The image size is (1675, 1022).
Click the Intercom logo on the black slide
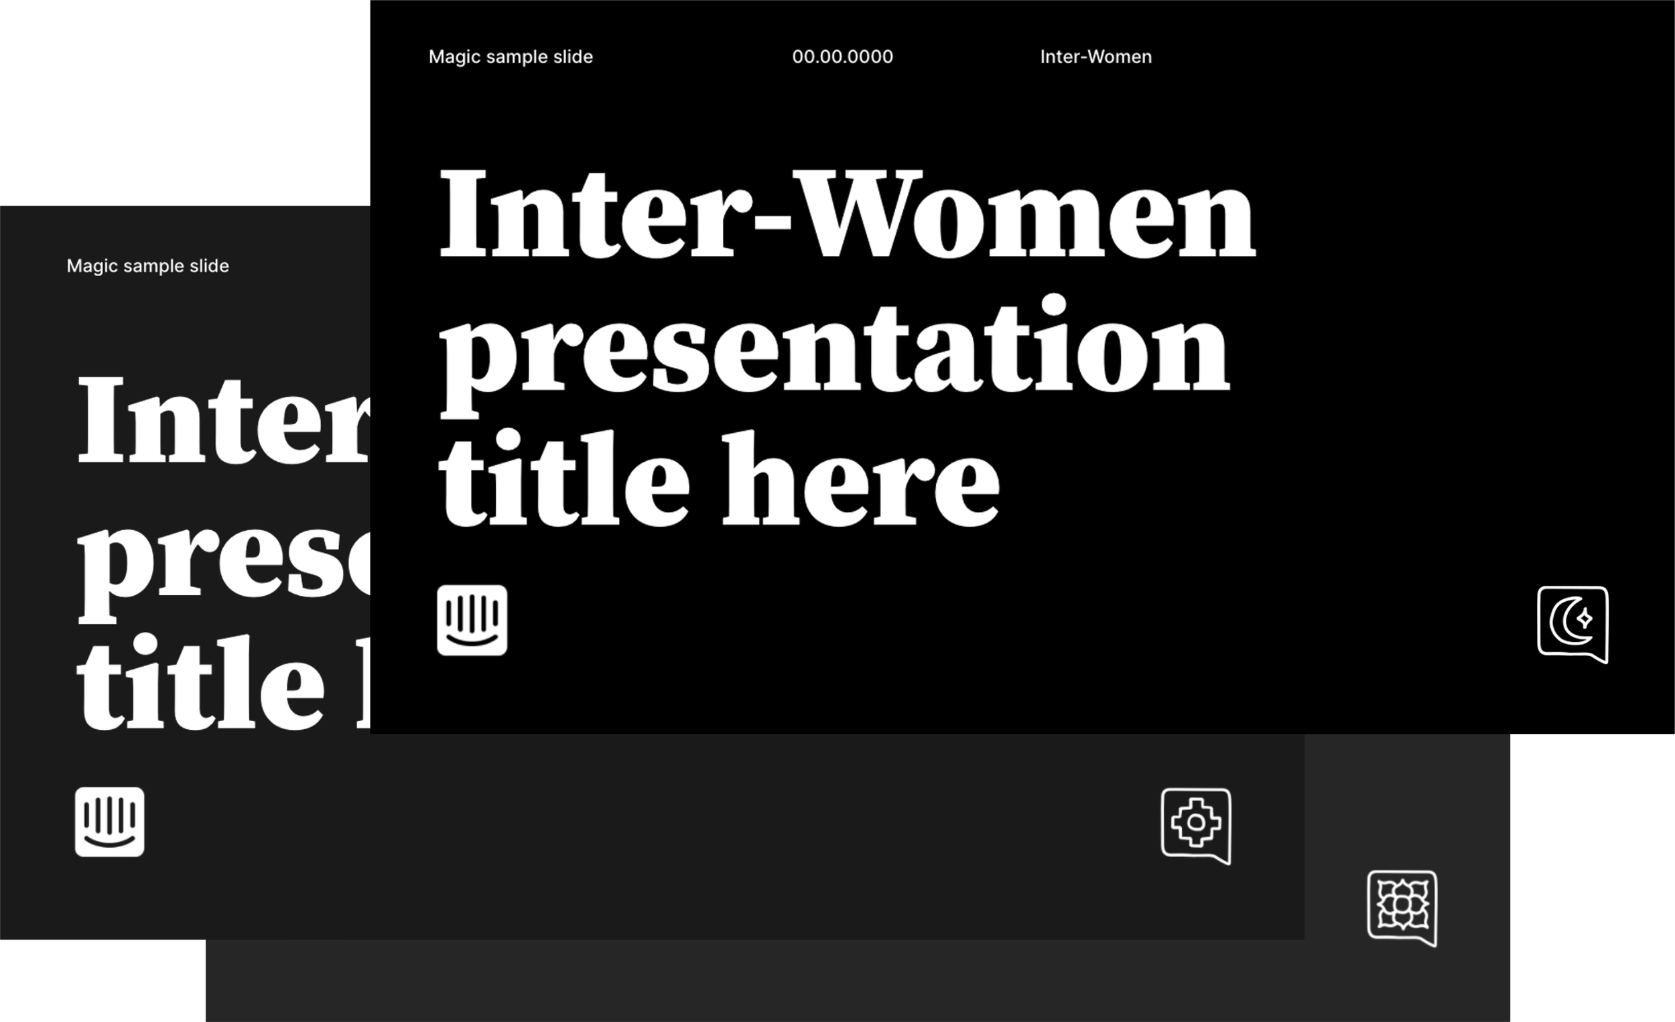[x=472, y=620]
